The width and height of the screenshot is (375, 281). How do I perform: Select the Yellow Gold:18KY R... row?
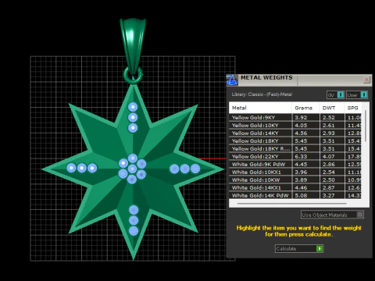pos(295,149)
